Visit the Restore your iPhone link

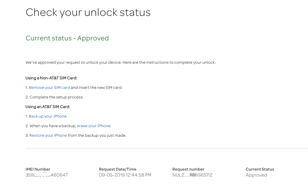click(x=48, y=136)
